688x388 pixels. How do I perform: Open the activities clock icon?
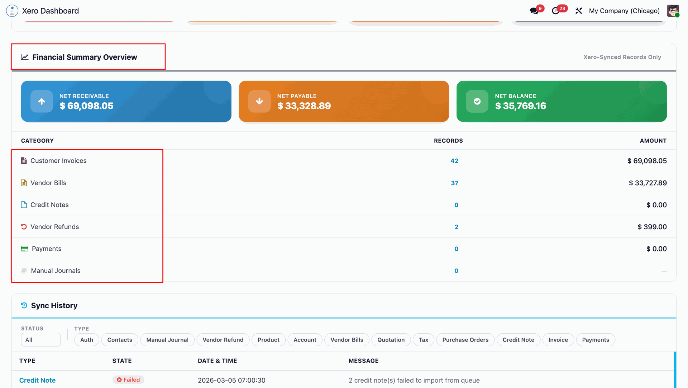point(556,11)
